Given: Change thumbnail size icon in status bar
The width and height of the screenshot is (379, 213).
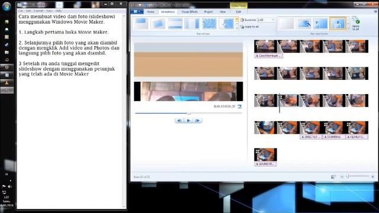Looking at the screenshot, I should click(x=333, y=177).
